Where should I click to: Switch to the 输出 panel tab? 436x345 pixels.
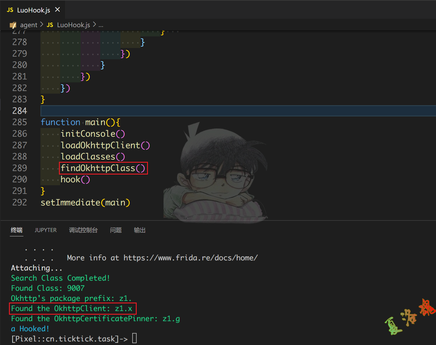coord(140,230)
